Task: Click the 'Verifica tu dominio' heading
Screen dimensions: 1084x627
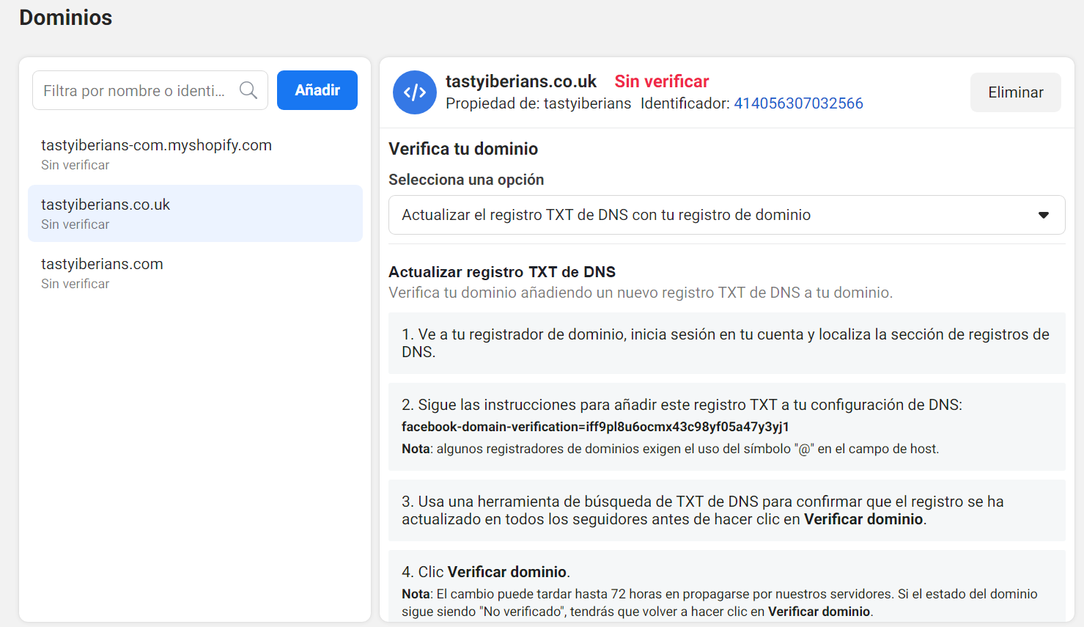Action: tap(463, 149)
